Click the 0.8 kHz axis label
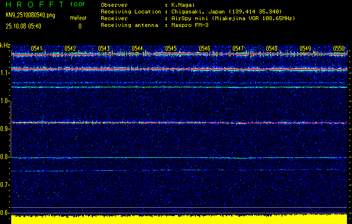352x224 pixels. point(6,157)
